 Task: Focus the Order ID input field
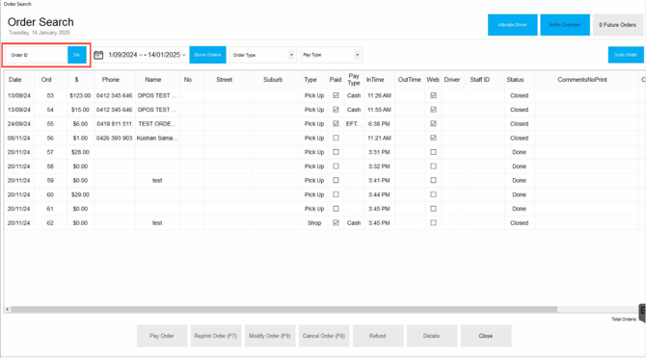[x=37, y=55]
